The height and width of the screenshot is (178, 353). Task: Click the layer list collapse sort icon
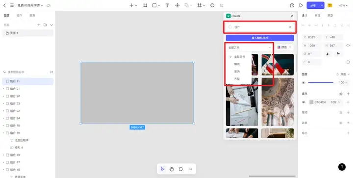tap(51, 72)
